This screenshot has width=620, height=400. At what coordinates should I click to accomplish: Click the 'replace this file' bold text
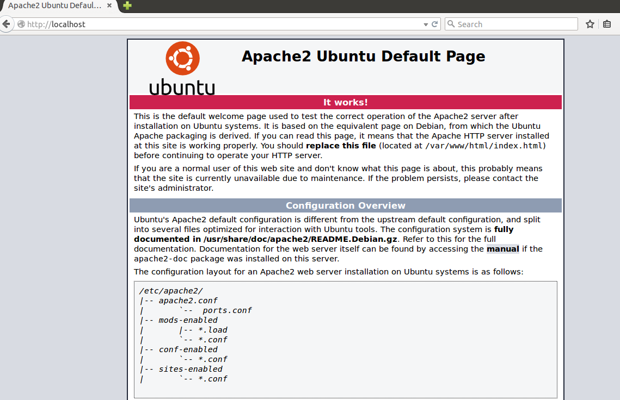pyautogui.click(x=341, y=146)
